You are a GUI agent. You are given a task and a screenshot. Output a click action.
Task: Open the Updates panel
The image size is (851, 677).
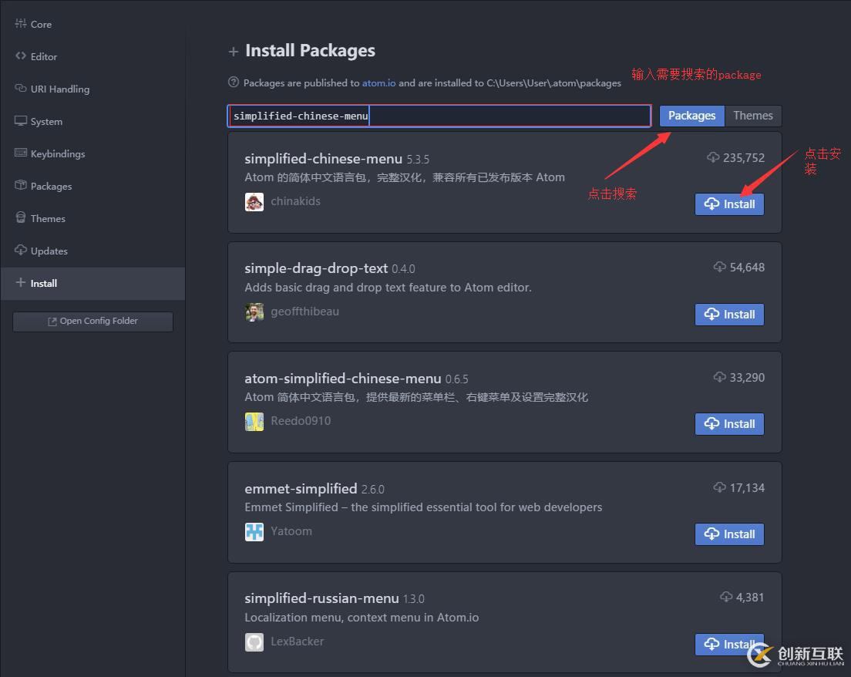[49, 251]
